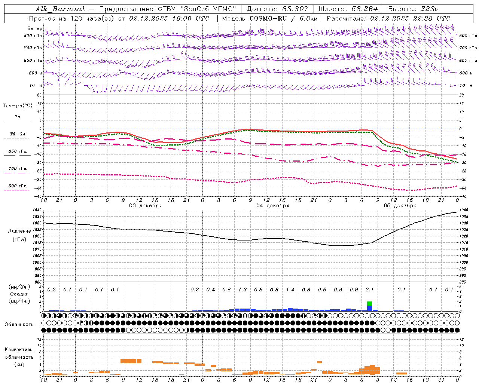
Task: Click the 03 декабря date label
Action: [145, 206]
